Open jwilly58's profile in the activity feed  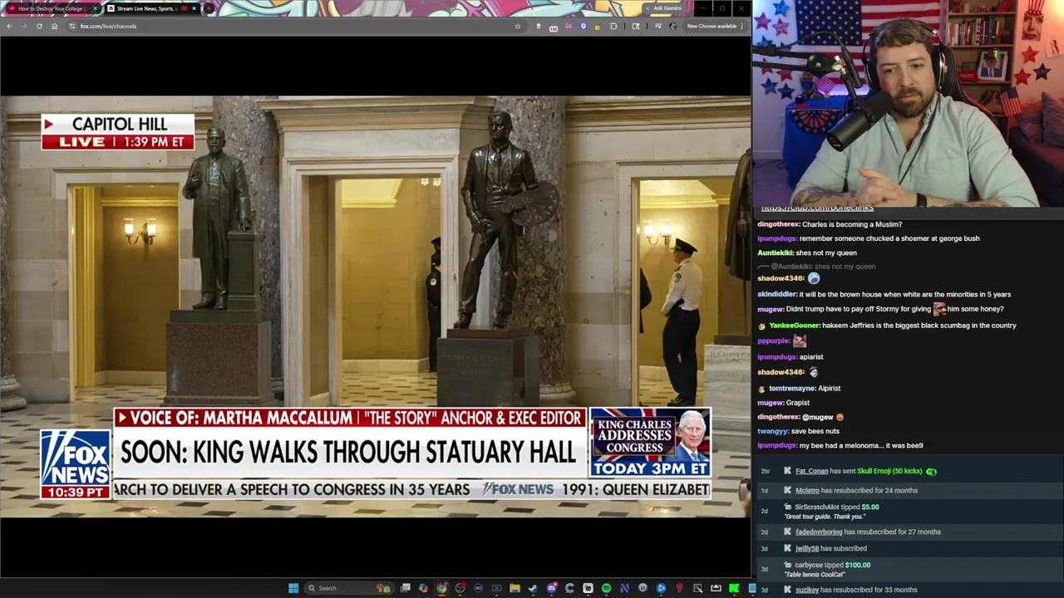[x=807, y=548]
